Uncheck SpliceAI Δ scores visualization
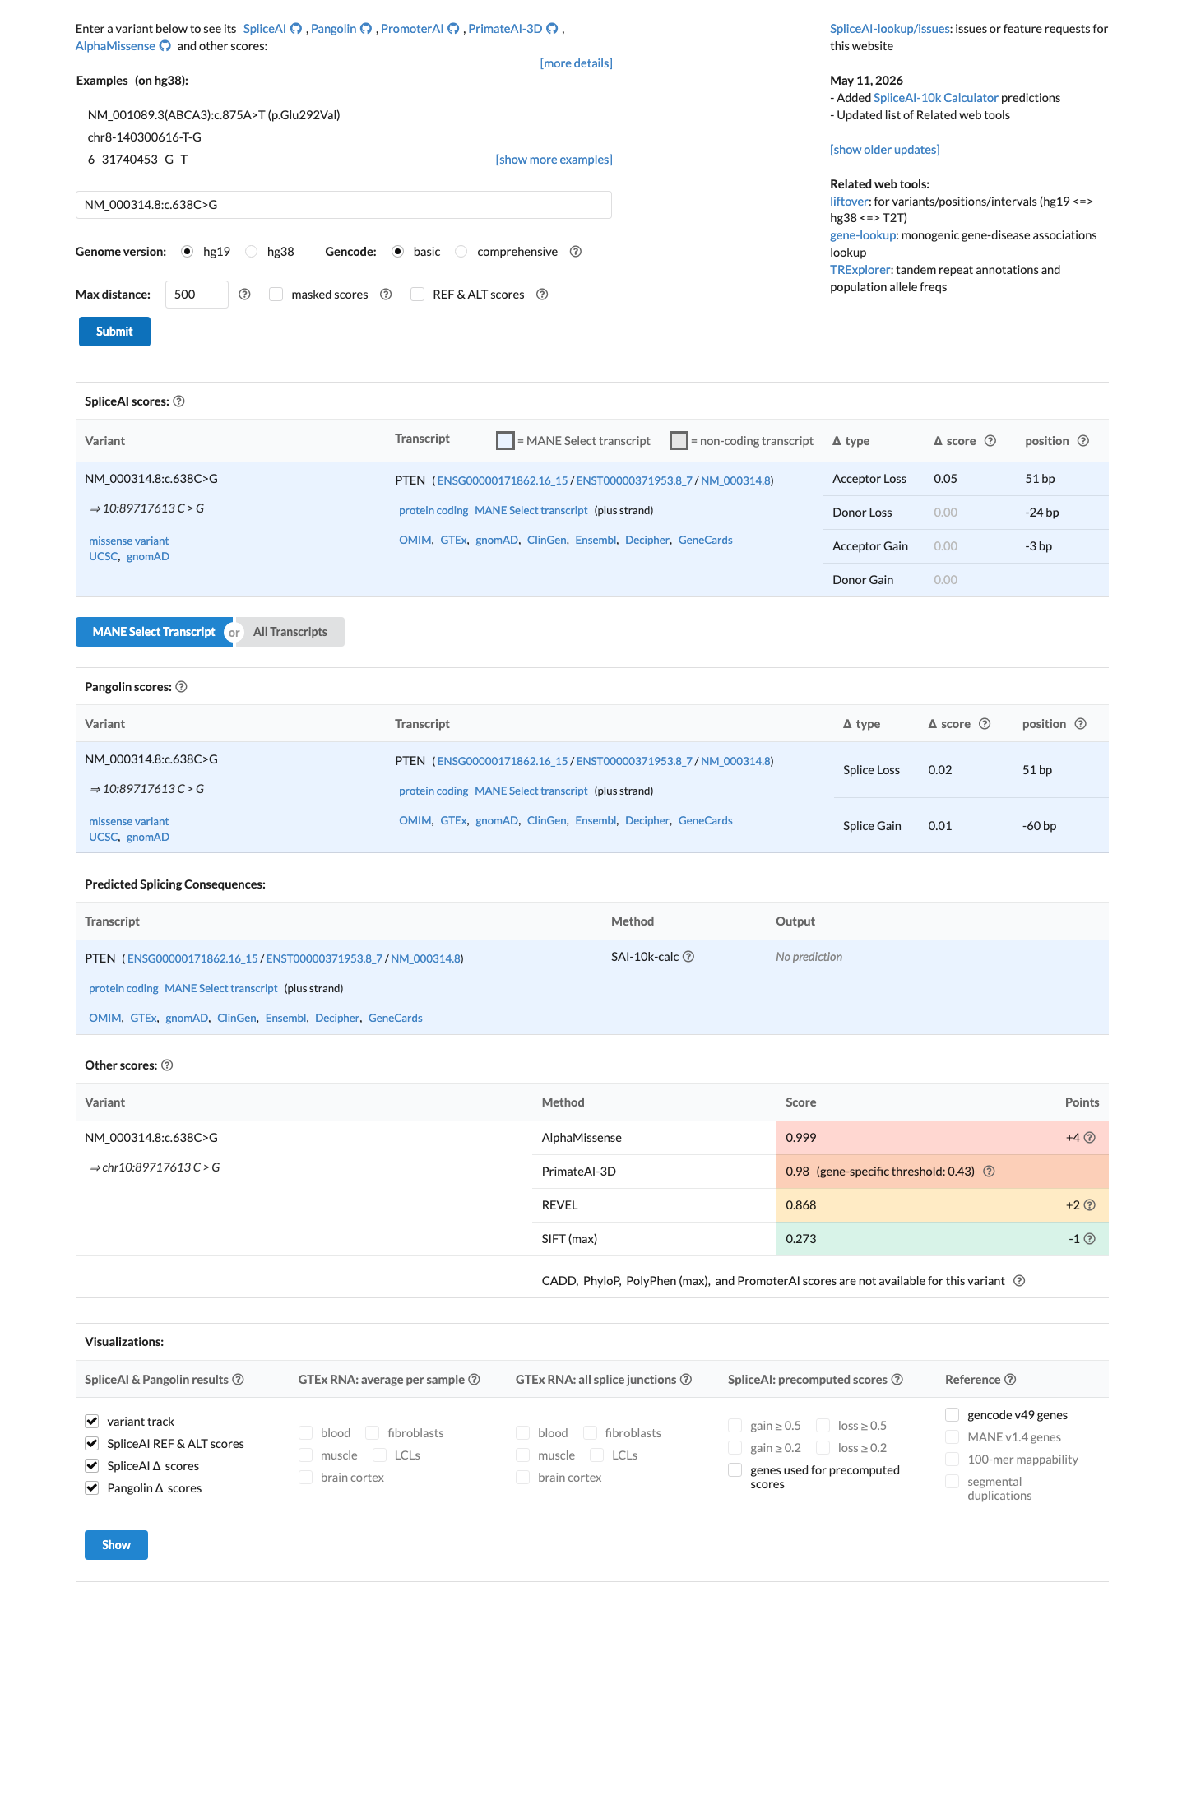 coord(92,1466)
